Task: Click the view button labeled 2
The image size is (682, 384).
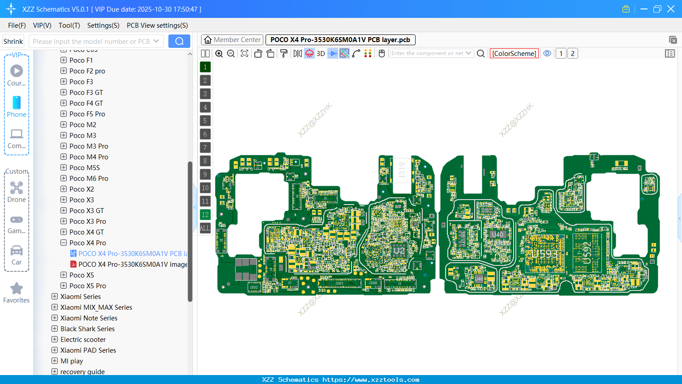Action: point(573,53)
